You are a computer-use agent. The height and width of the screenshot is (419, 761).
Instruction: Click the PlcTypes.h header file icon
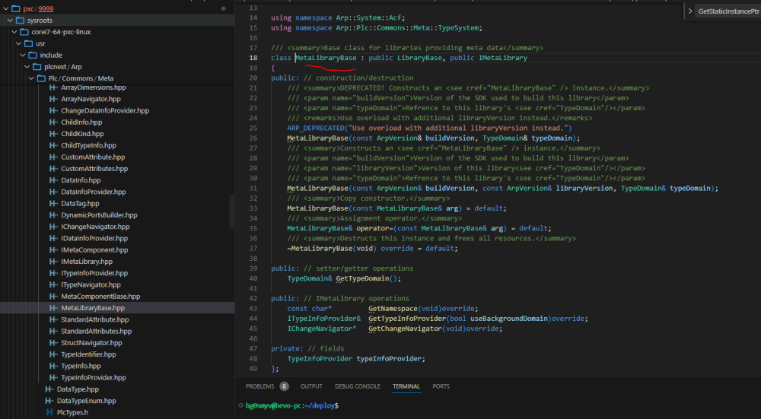[49, 412]
